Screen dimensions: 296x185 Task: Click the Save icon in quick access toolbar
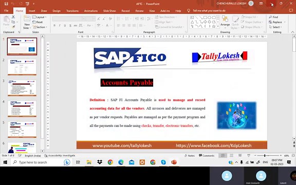6,4
